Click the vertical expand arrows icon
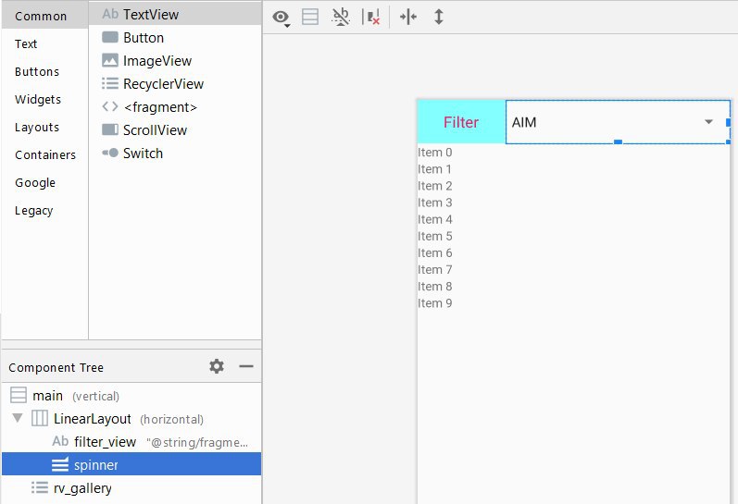 coord(439,17)
